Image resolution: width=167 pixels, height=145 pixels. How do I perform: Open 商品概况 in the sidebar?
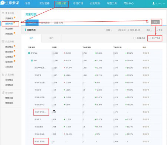[x=9, y=47]
